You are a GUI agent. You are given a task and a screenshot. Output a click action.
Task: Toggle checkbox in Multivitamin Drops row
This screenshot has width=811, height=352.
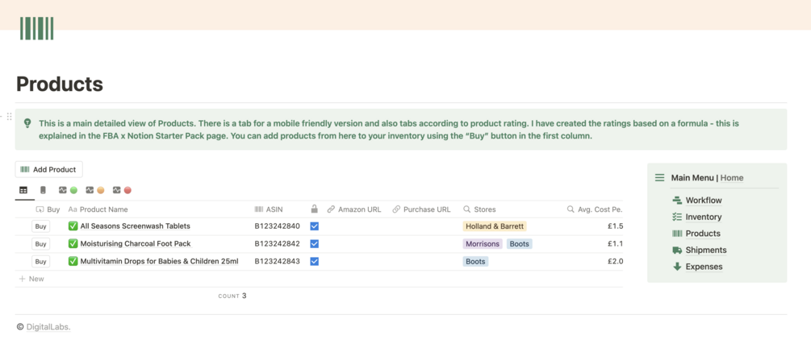click(315, 261)
